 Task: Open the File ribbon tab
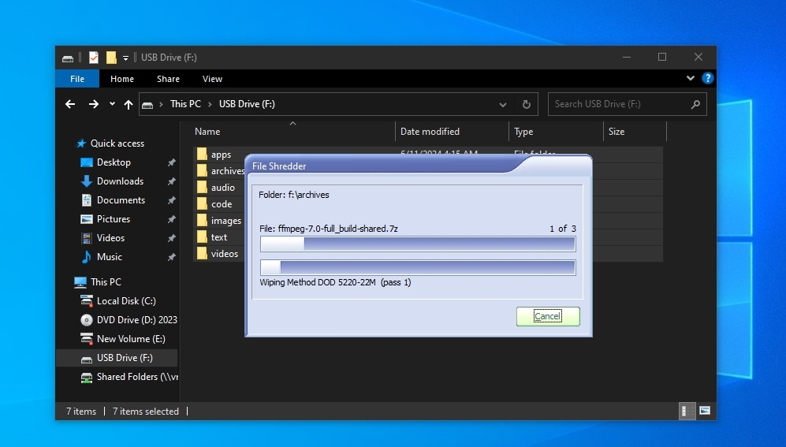pos(77,79)
